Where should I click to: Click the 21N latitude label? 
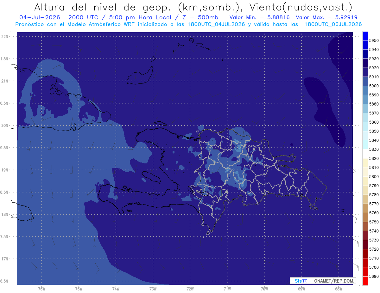coord(4,81)
